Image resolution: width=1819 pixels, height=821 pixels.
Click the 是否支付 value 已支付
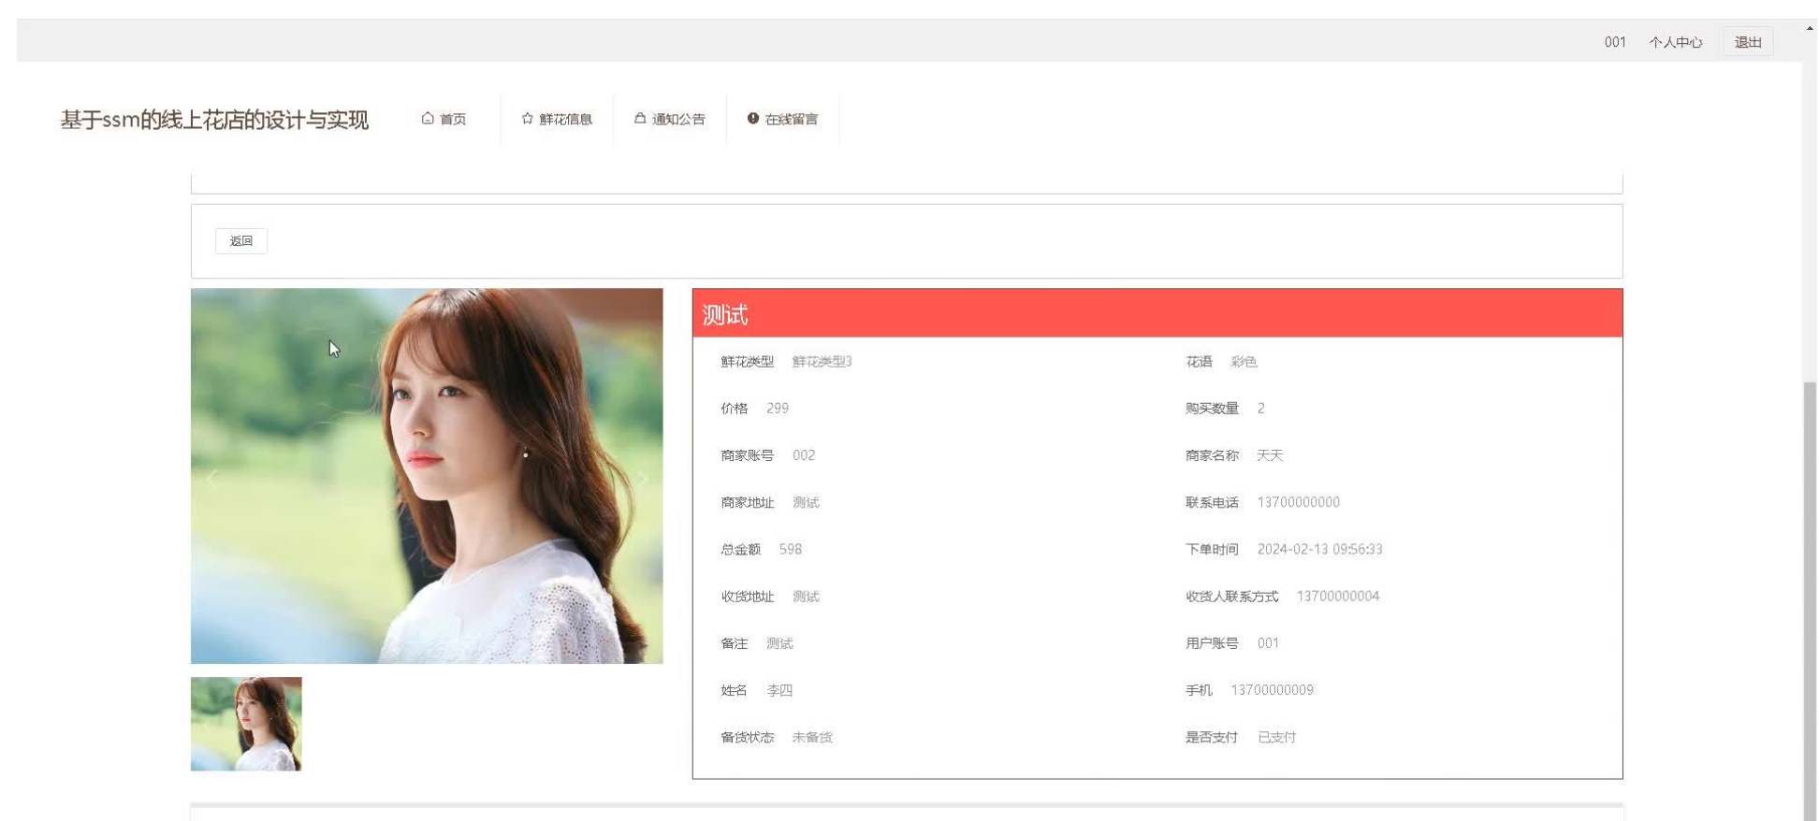click(1277, 737)
